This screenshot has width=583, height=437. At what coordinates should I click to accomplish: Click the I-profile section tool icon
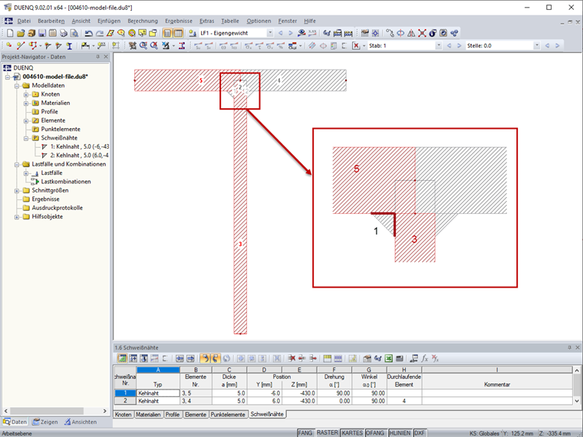(69, 46)
